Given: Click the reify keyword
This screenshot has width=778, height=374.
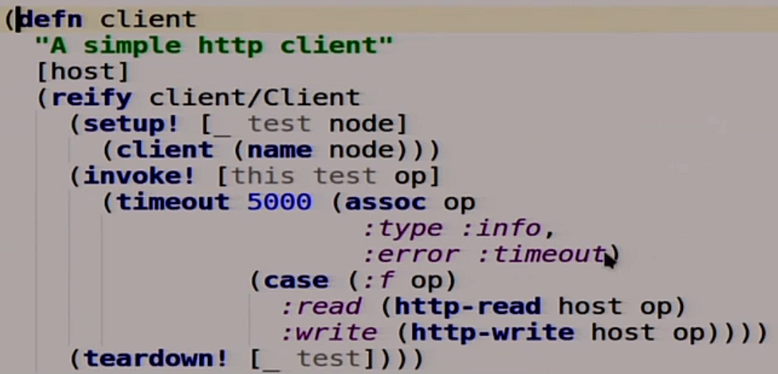Looking at the screenshot, I should click(x=92, y=99).
